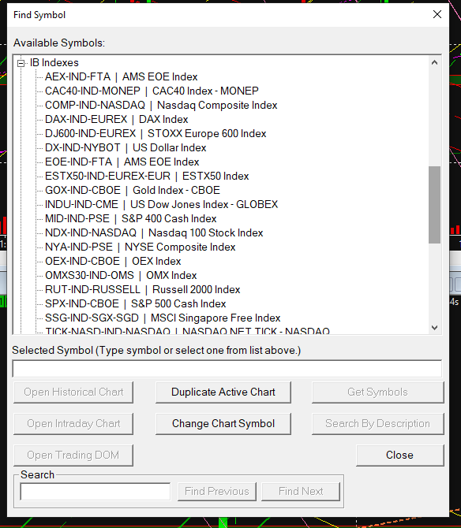Screen dimensions: 461x528
Task: Select COMP-IND-NASDAQ Nasdaq Composite Index
Action: 161,105
